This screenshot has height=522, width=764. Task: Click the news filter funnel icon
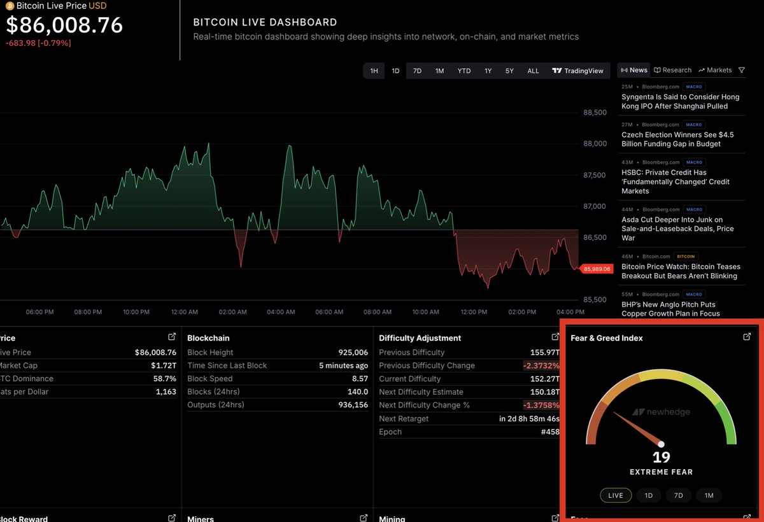point(742,71)
